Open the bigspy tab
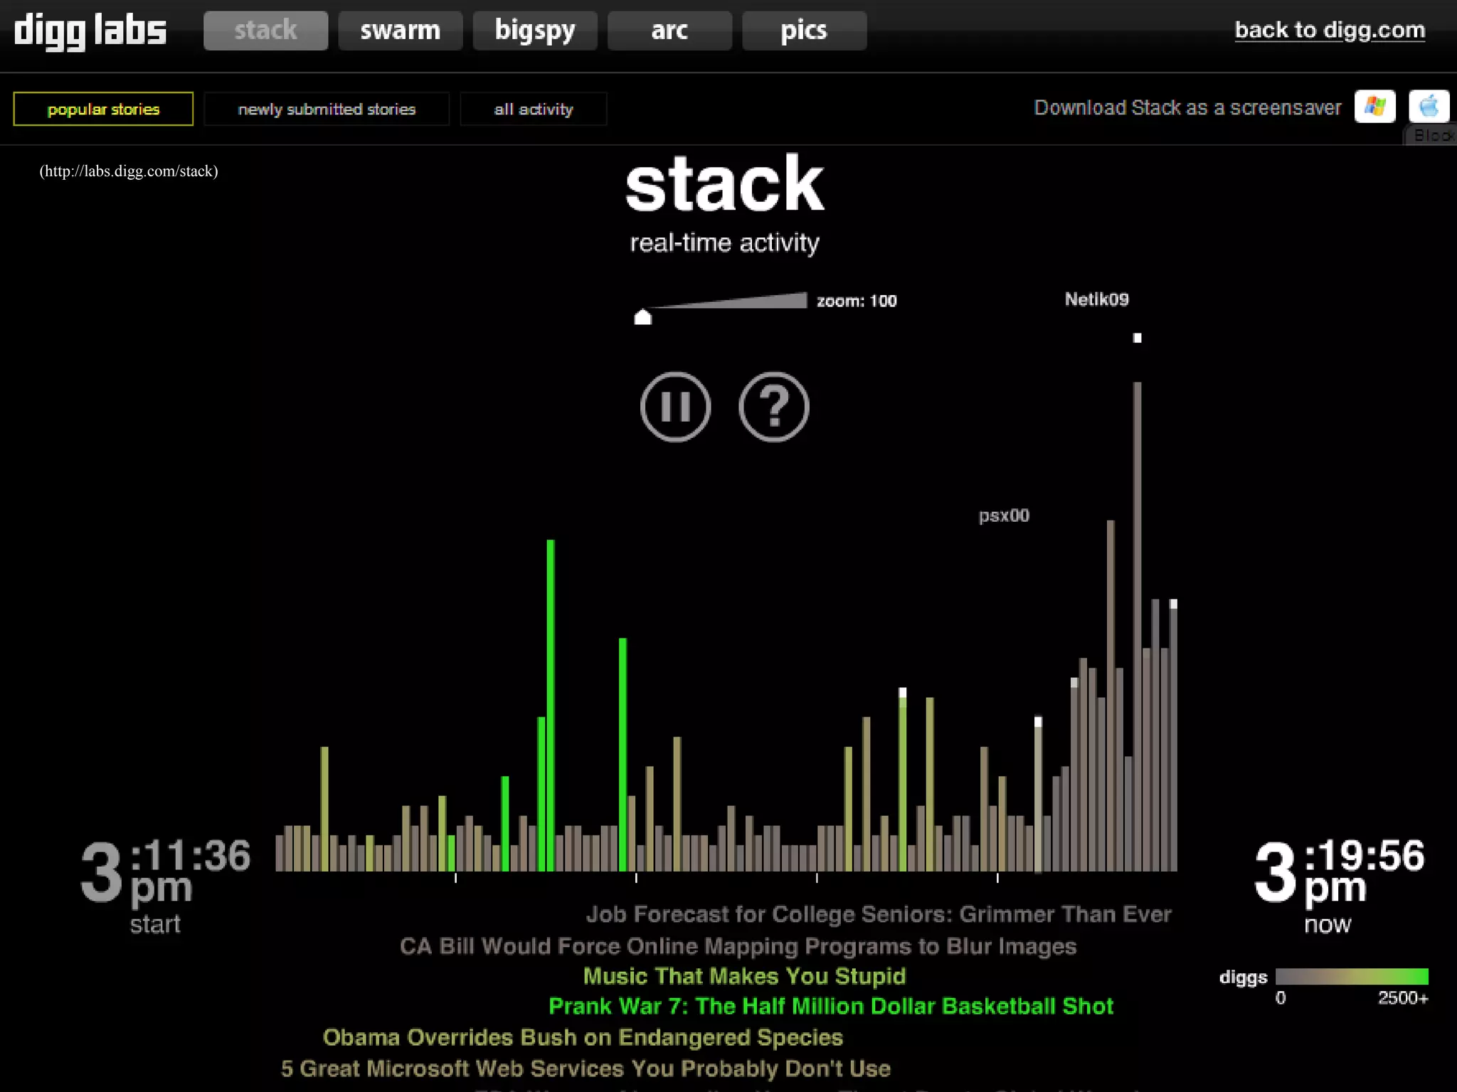This screenshot has width=1457, height=1092. pos(534,31)
